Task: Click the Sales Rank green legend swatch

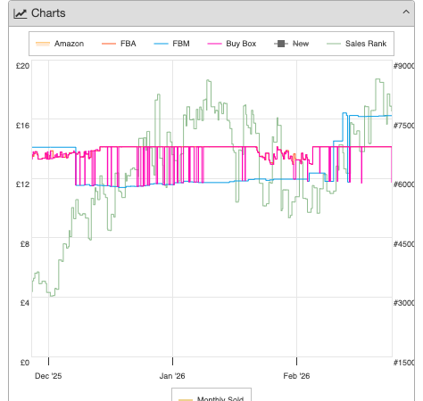Action: point(334,44)
